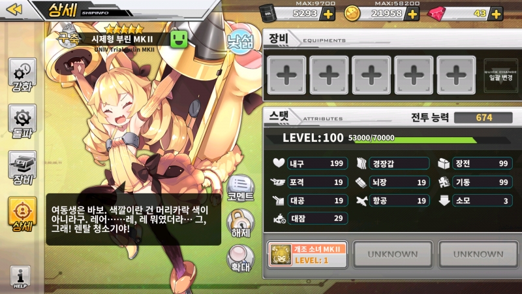Viewport: 522px width, 294px height.
Task: Buy red gems with the plus button
Action: pyautogui.click(x=496, y=14)
